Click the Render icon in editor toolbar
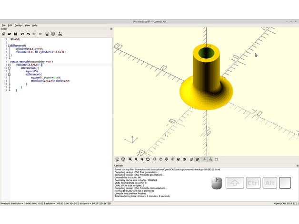The height and width of the screenshot is (224, 299). [53, 34]
